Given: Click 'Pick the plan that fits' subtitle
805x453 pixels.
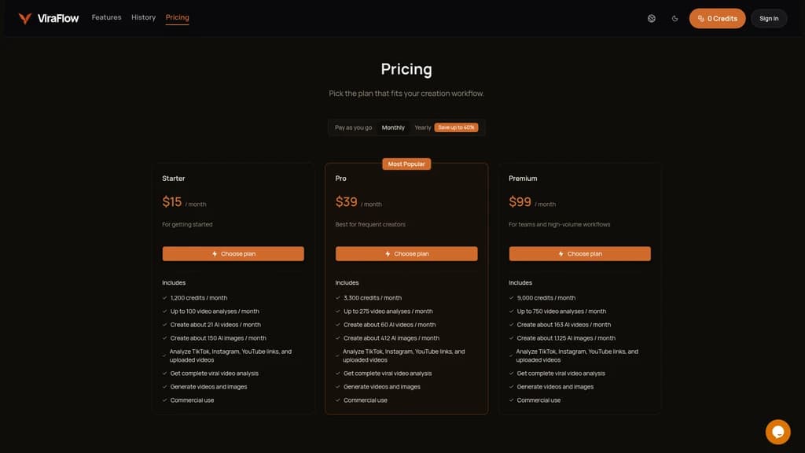Looking at the screenshot, I should click(x=406, y=94).
